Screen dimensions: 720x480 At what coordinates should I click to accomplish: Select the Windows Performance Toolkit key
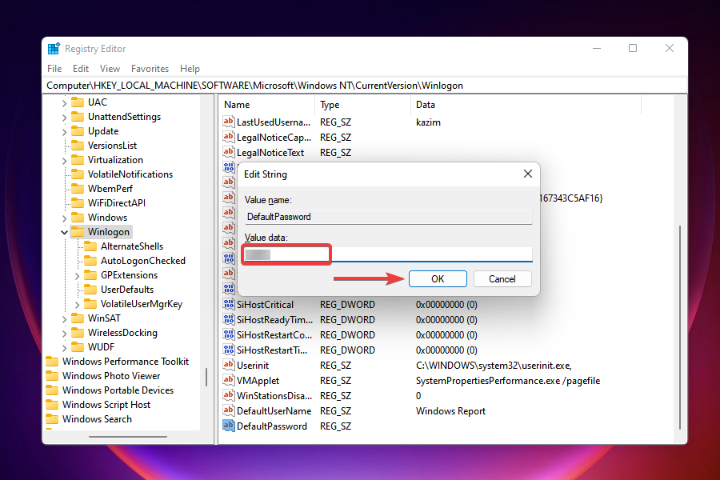pyautogui.click(x=126, y=362)
